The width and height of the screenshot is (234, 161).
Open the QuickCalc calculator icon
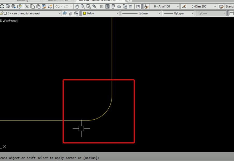tap(131, 6)
